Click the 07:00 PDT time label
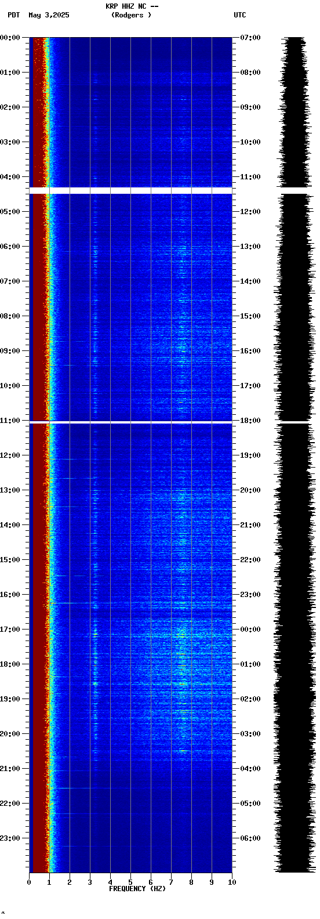 pyautogui.click(x=10, y=281)
